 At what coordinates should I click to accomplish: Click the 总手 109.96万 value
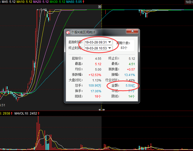pyautogui.click(x=94, y=85)
